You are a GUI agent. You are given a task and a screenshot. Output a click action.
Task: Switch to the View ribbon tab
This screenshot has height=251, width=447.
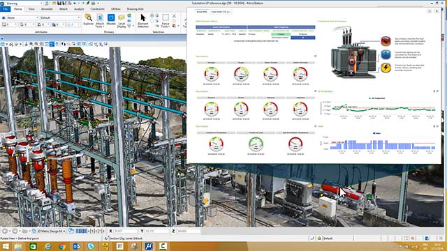[x=31, y=9]
